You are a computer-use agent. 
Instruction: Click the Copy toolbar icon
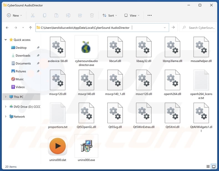[x=45, y=15]
